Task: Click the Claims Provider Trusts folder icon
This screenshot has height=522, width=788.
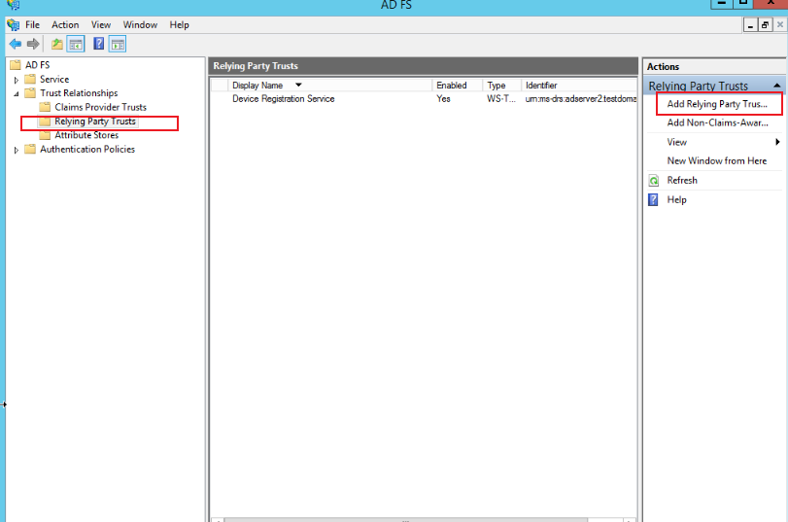Action: click(45, 107)
